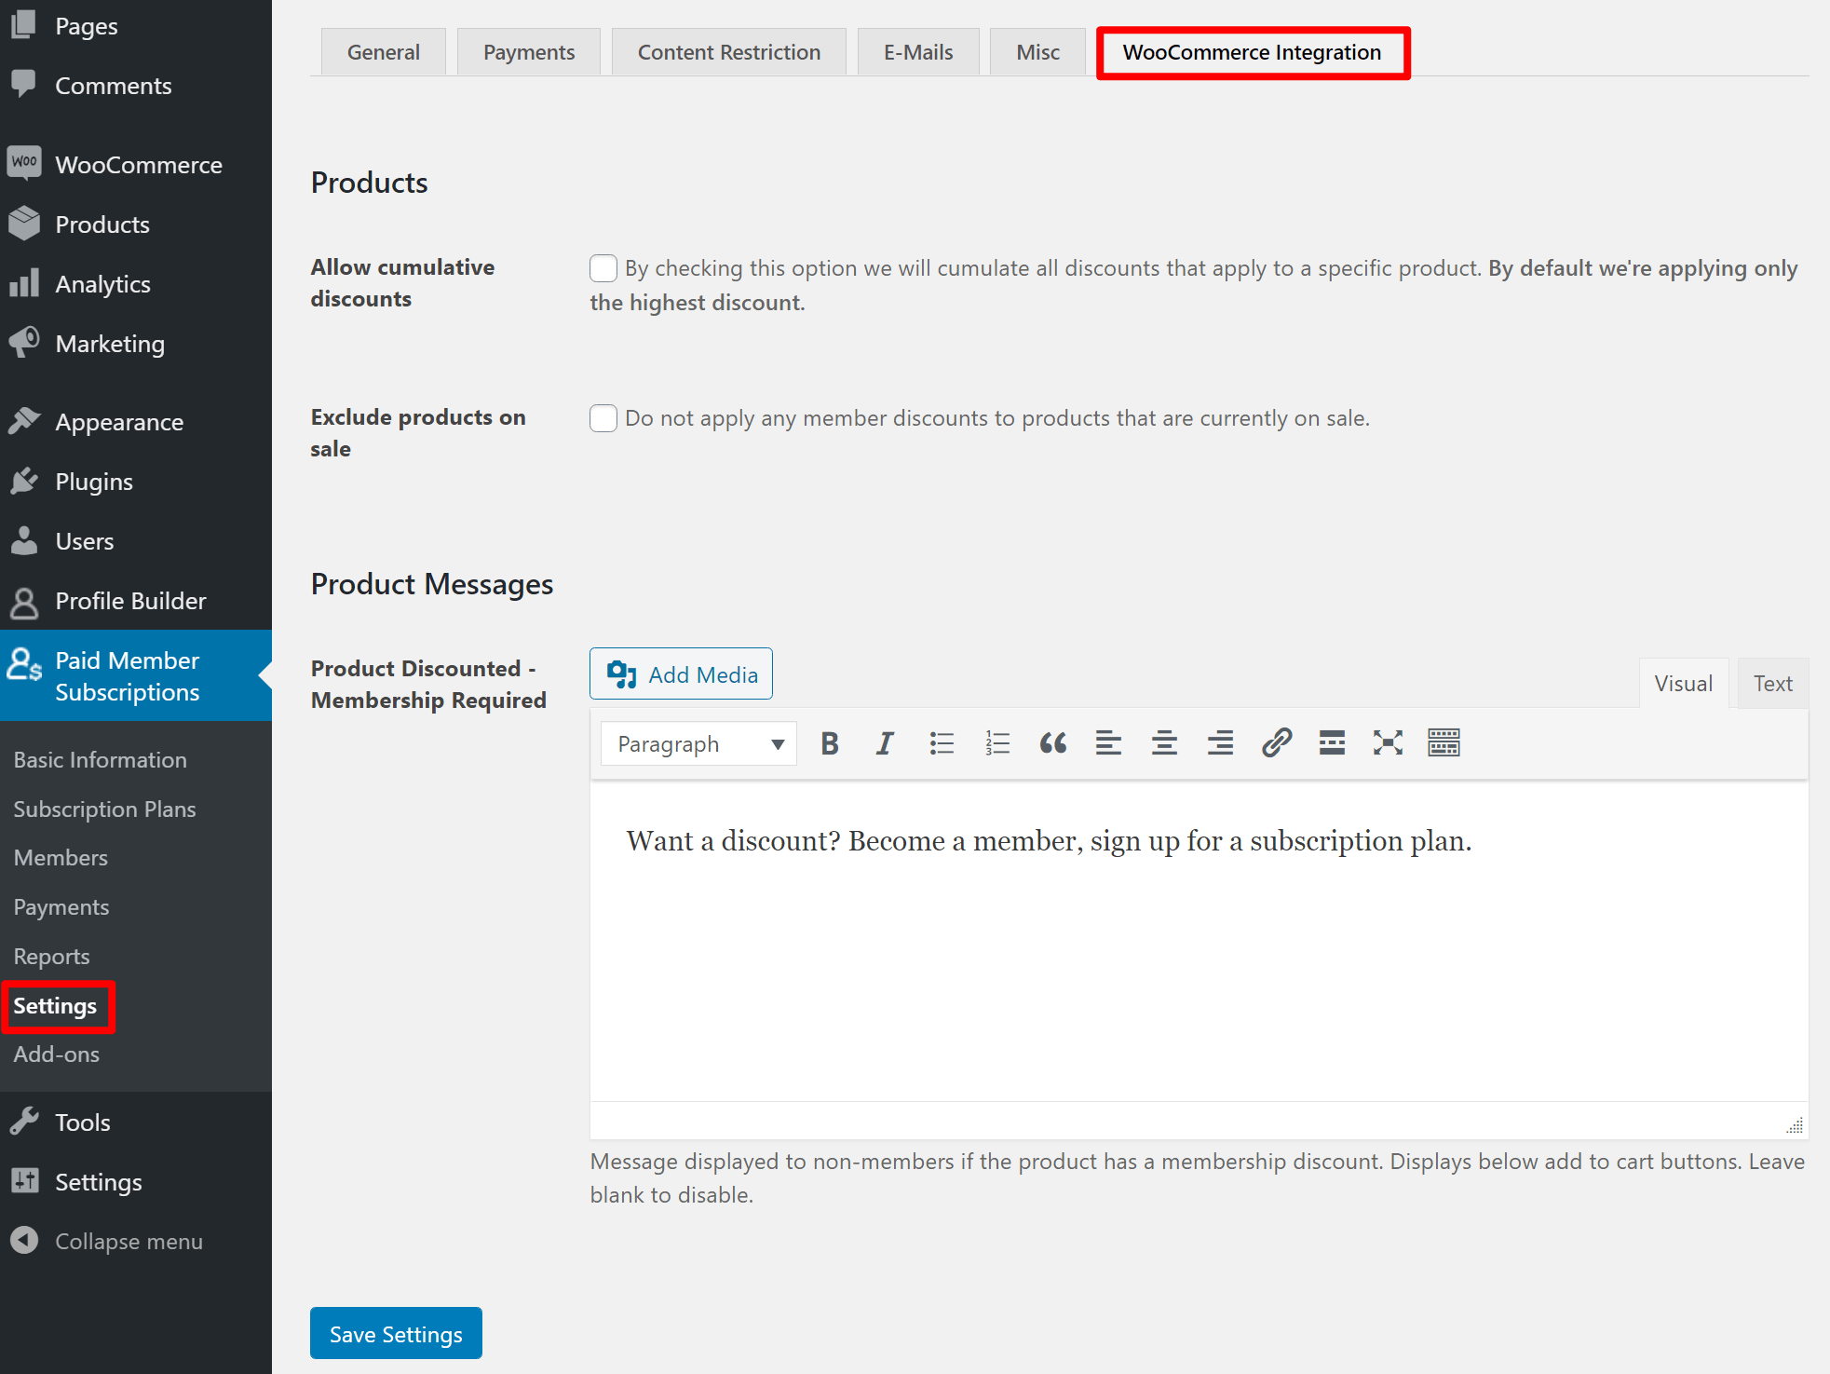Align text left in editor
This screenshot has width=1830, height=1374.
click(1108, 743)
